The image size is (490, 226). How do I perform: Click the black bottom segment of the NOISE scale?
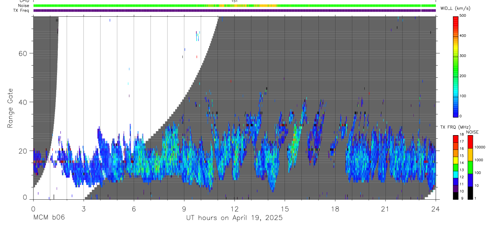pyautogui.click(x=470, y=193)
